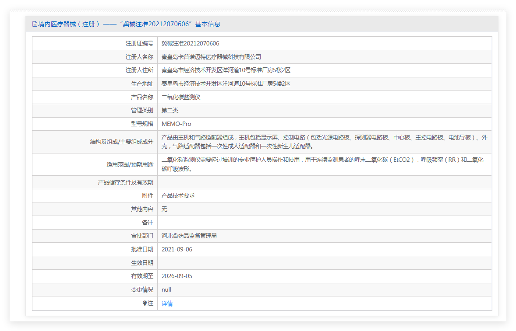Click the 适用范围/预期用途 label

(x=130, y=164)
